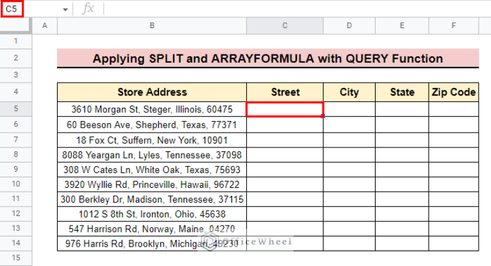Click the active Street cell C5
The image size is (491, 266).
pos(285,109)
